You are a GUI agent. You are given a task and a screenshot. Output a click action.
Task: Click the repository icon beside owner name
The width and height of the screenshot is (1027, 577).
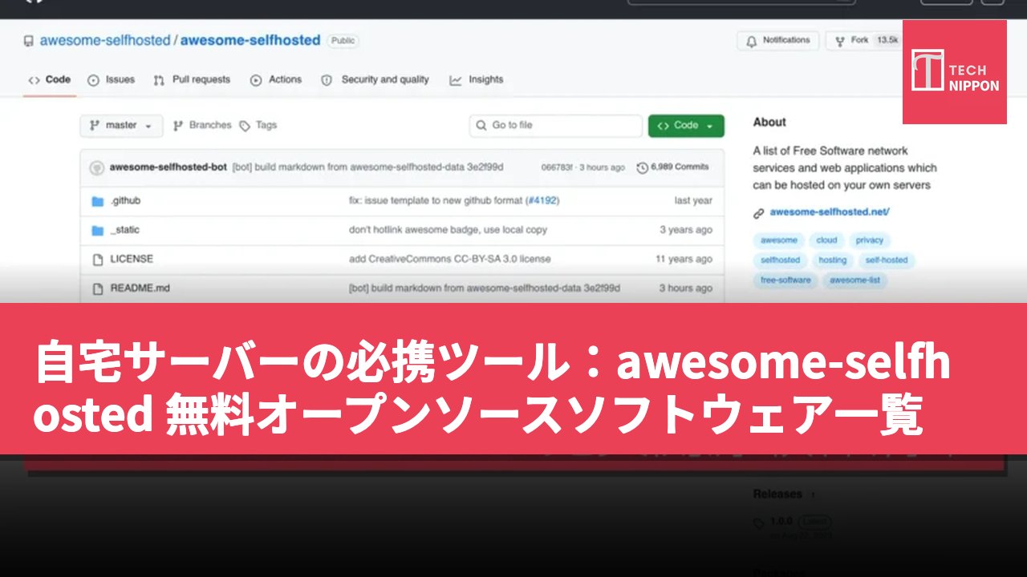[x=29, y=41]
